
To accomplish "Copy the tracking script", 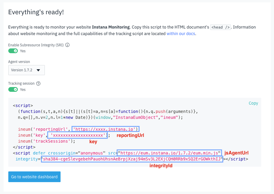I will (x=253, y=103).
